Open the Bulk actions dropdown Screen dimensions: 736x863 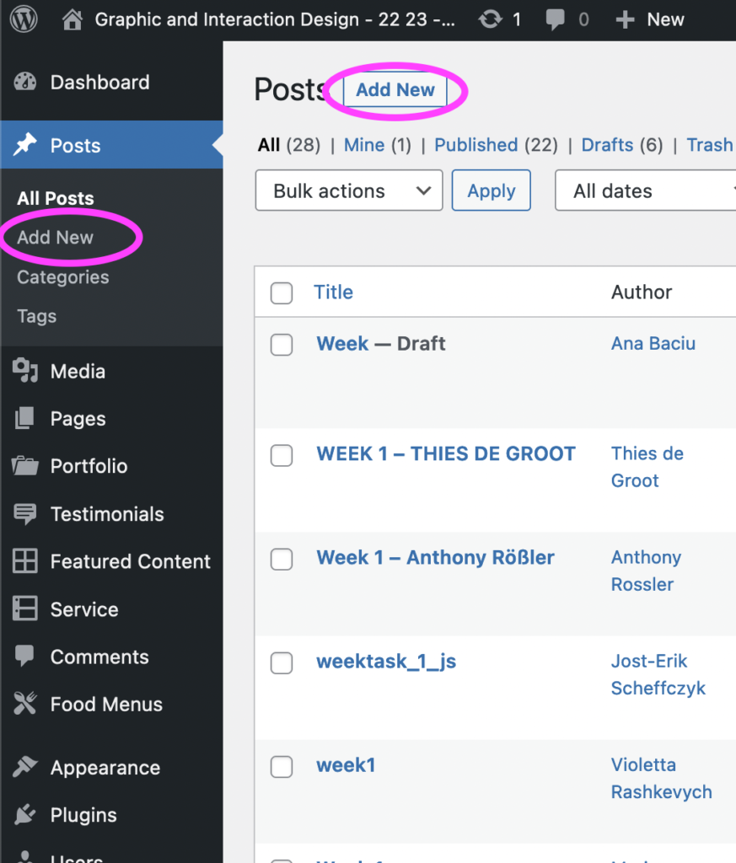coord(349,191)
